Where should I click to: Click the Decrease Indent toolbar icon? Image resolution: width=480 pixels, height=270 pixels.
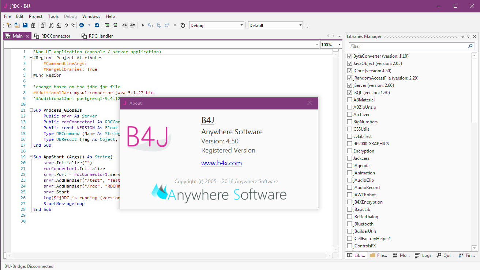(125, 25)
